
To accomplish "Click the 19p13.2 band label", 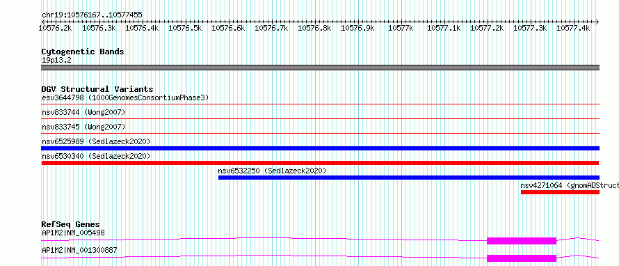I will (56, 61).
